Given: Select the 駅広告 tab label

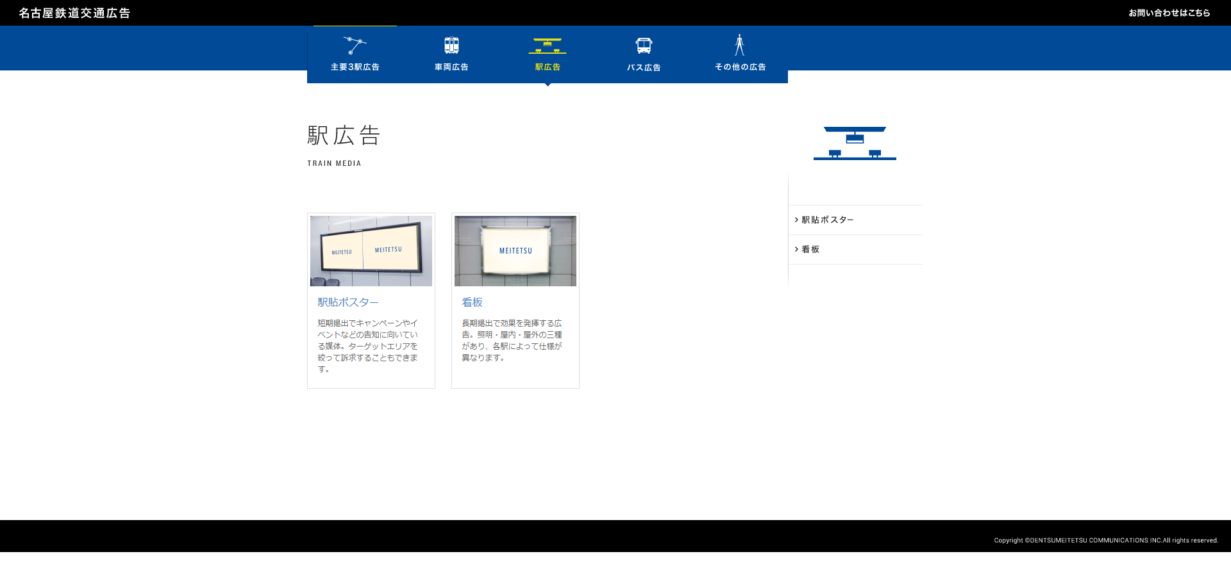Looking at the screenshot, I should (548, 67).
